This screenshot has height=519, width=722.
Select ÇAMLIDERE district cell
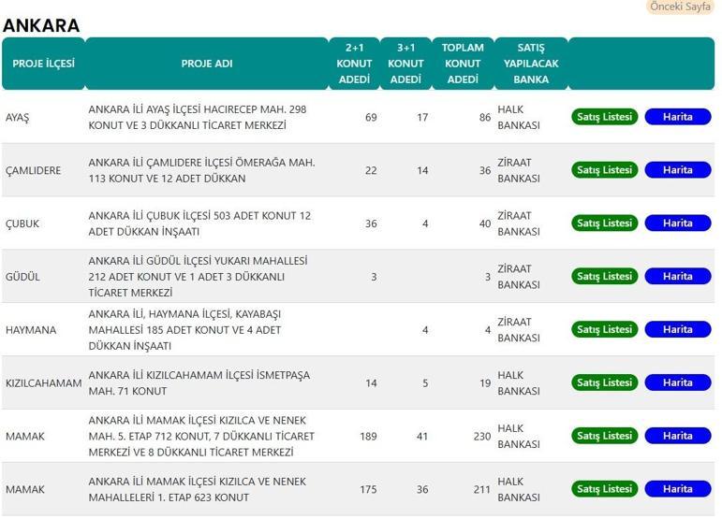coord(33,170)
